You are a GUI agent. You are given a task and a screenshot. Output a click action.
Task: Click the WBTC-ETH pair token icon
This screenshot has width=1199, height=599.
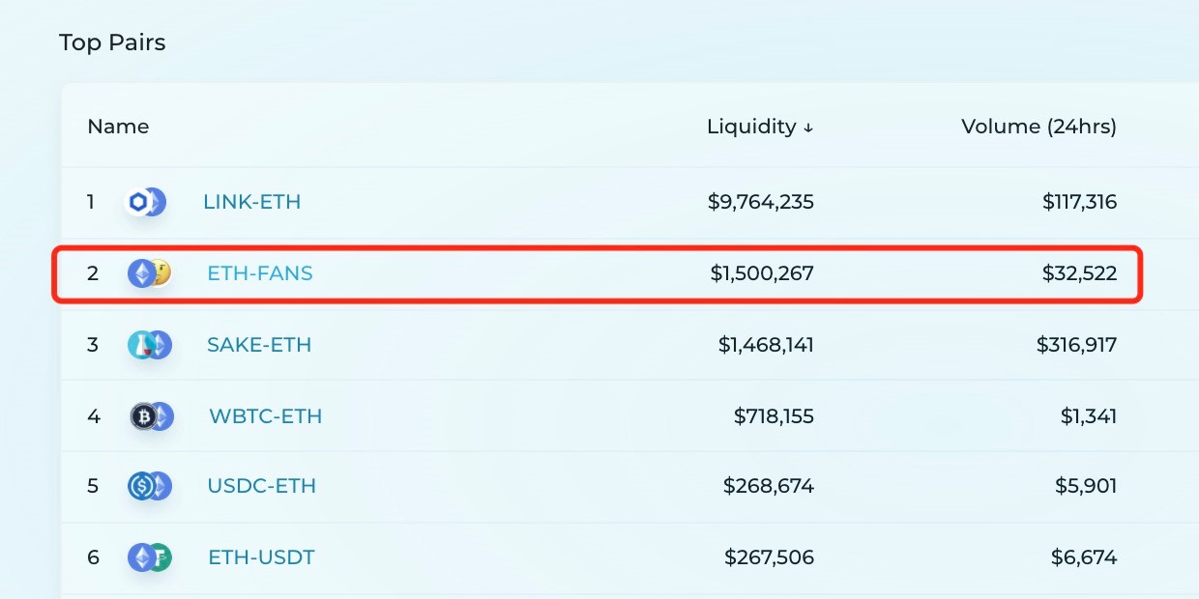(151, 416)
